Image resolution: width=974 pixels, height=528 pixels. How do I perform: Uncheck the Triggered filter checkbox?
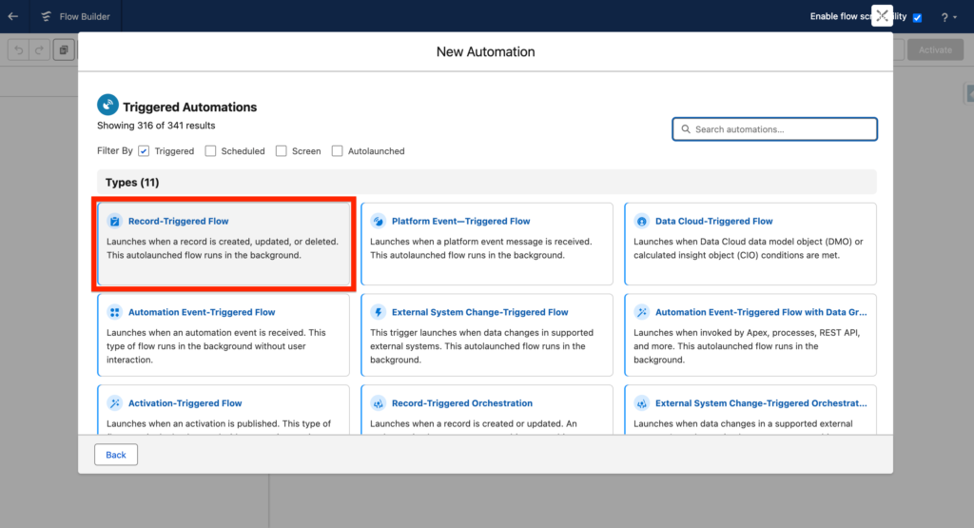[x=144, y=150]
